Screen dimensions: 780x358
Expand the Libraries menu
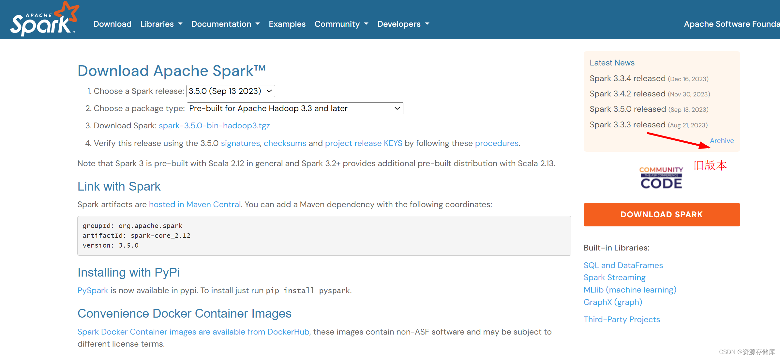pyautogui.click(x=161, y=24)
